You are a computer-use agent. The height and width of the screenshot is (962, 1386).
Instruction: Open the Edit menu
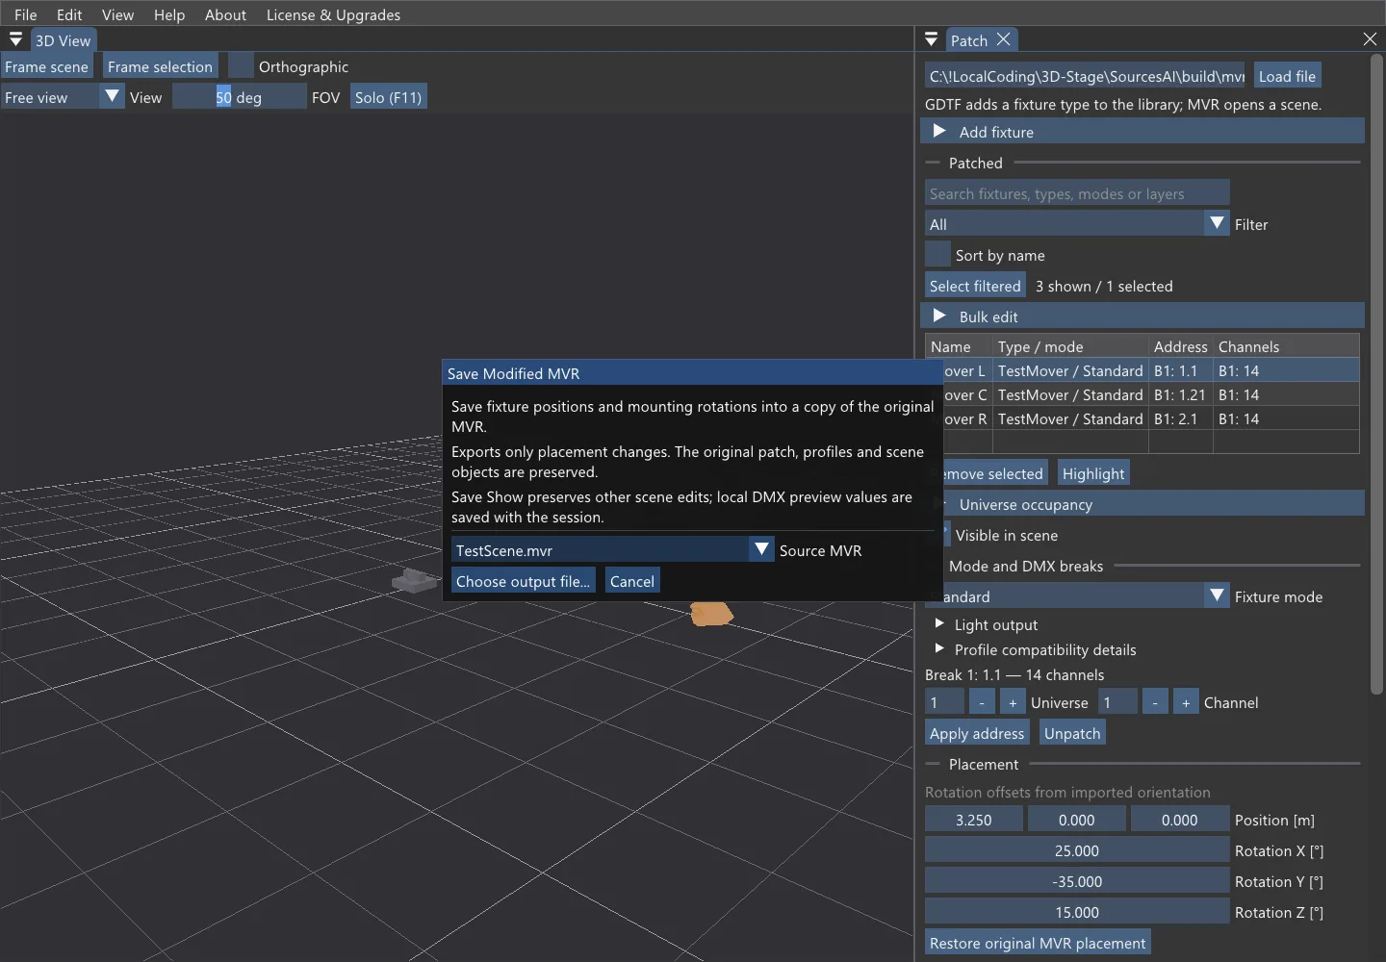pyautogui.click(x=69, y=14)
